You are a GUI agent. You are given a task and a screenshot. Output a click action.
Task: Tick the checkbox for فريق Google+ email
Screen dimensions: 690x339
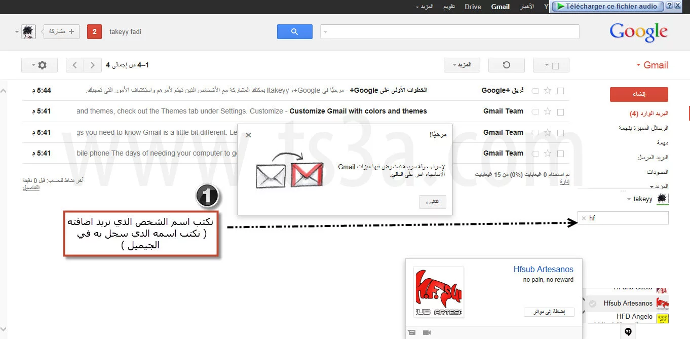(x=560, y=91)
